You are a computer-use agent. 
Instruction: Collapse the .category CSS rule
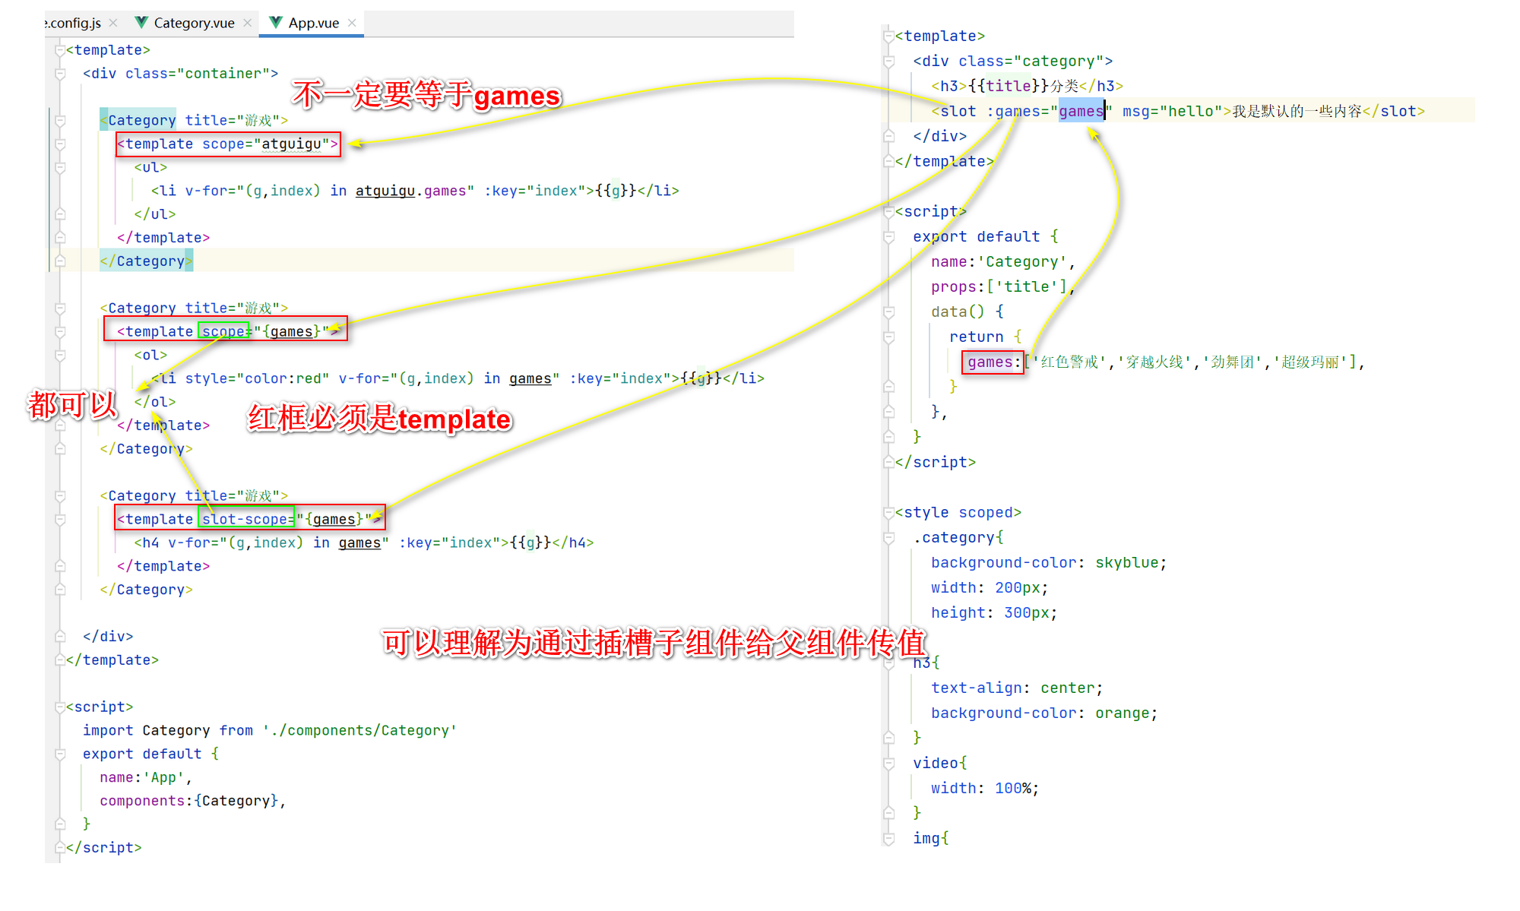tap(888, 538)
